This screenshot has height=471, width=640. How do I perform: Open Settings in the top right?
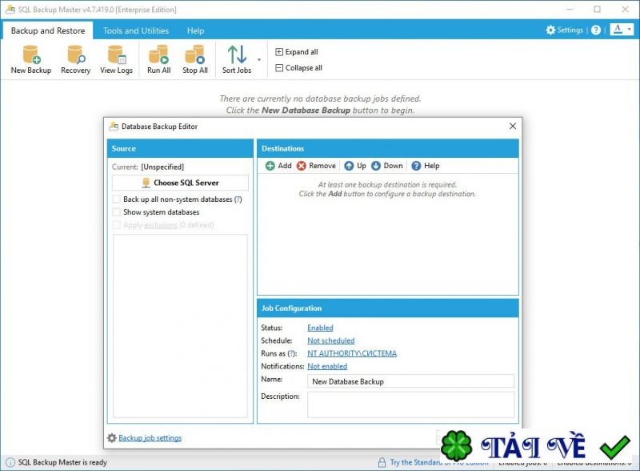tap(565, 30)
